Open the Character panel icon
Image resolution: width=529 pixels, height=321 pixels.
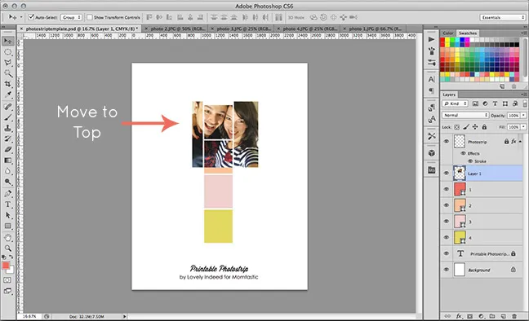431,80
